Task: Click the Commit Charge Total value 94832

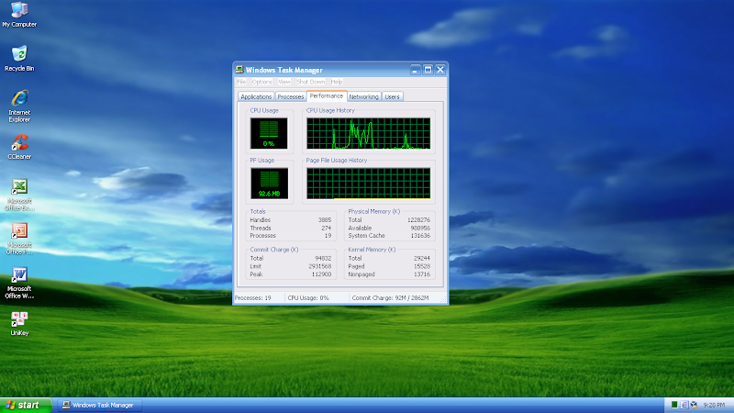Action: click(323, 258)
